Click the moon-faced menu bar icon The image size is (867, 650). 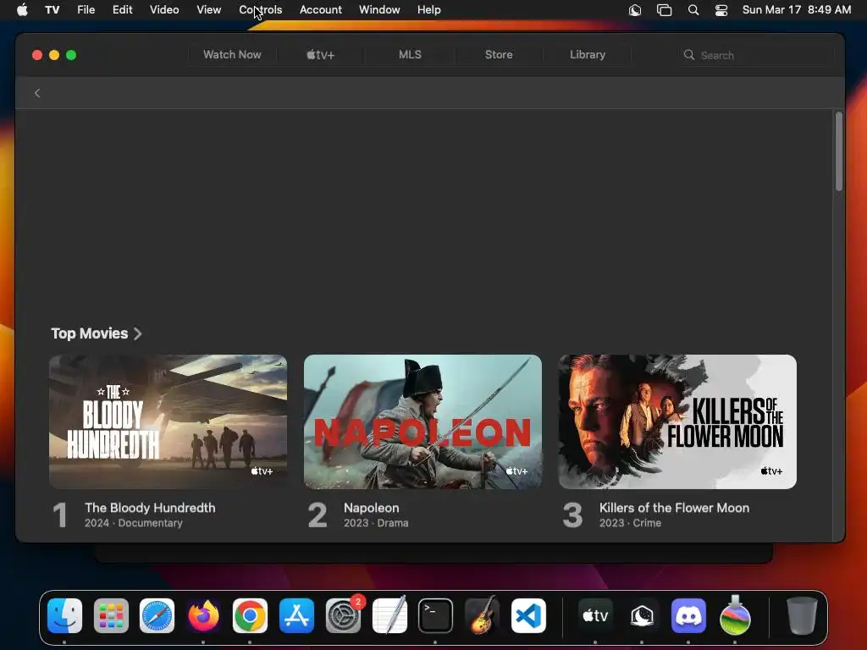[635, 10]
